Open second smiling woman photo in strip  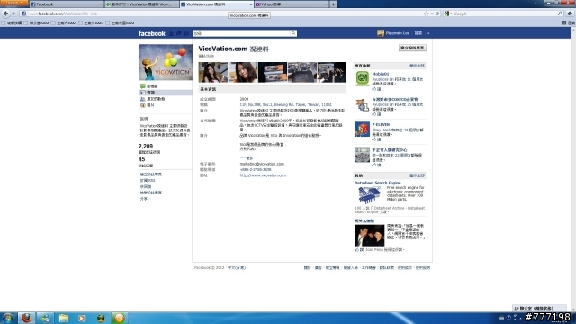(243, 72)
